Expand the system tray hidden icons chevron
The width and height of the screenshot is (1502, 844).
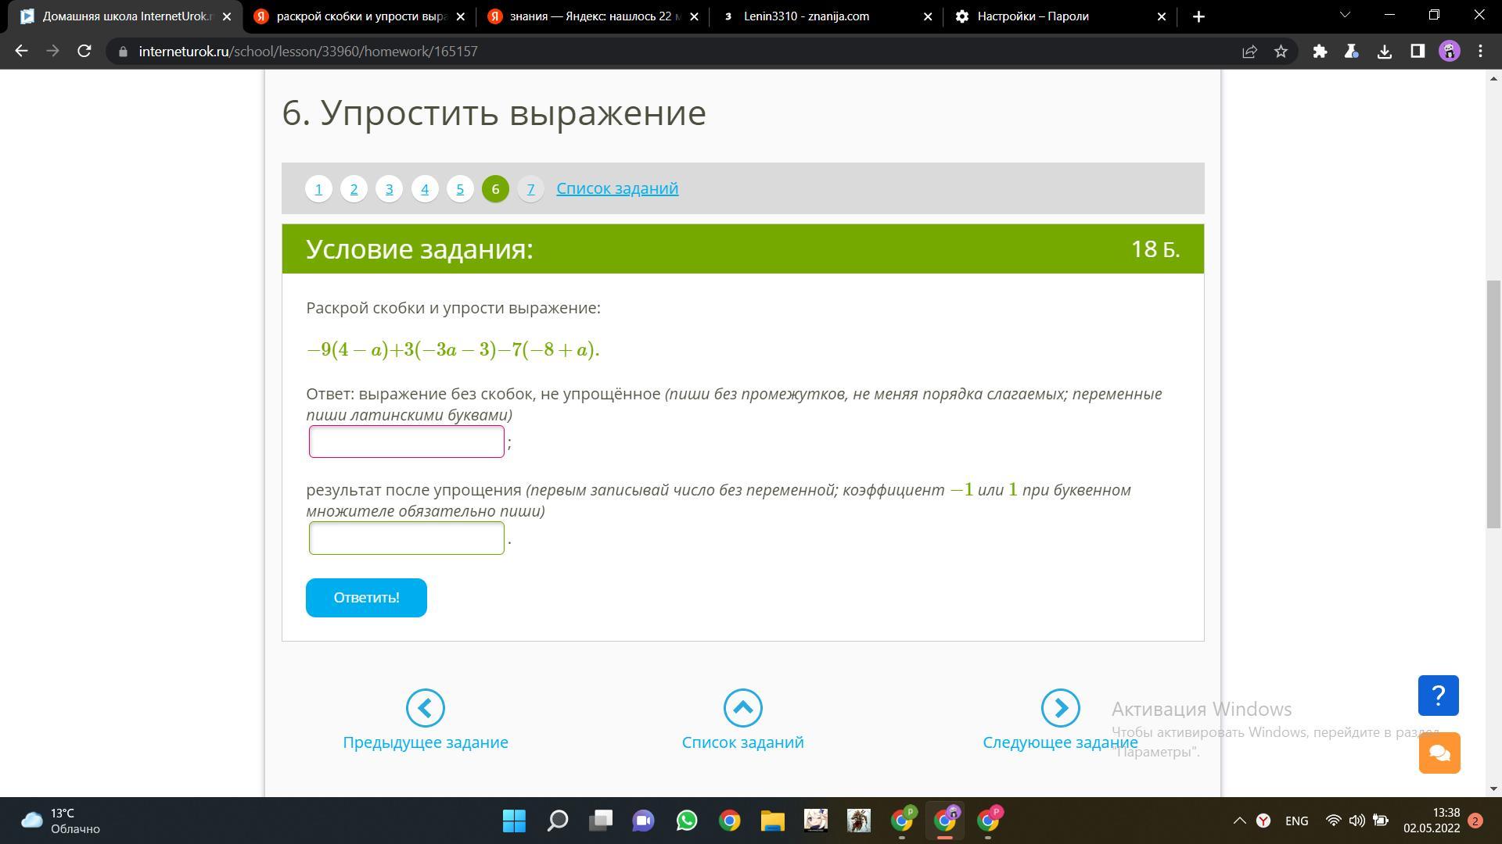pos(1239,821)
